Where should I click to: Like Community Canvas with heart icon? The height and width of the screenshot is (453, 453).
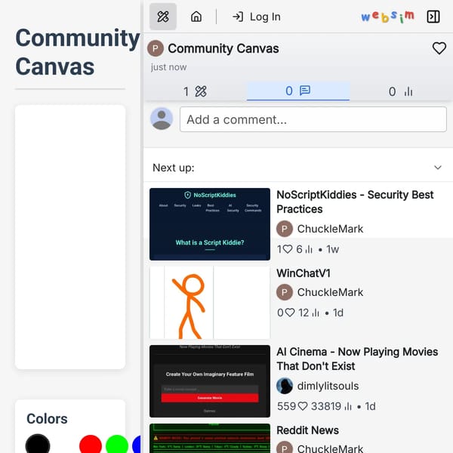(x=439, y=48)
